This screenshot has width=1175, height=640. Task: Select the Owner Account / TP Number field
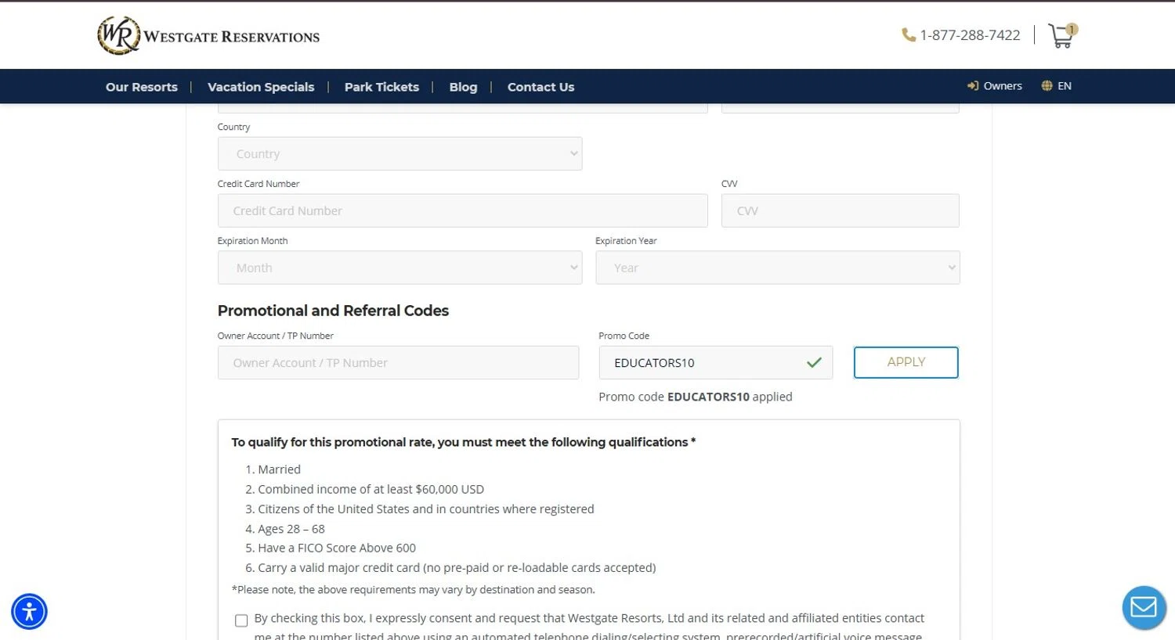[x=398, y=363]
